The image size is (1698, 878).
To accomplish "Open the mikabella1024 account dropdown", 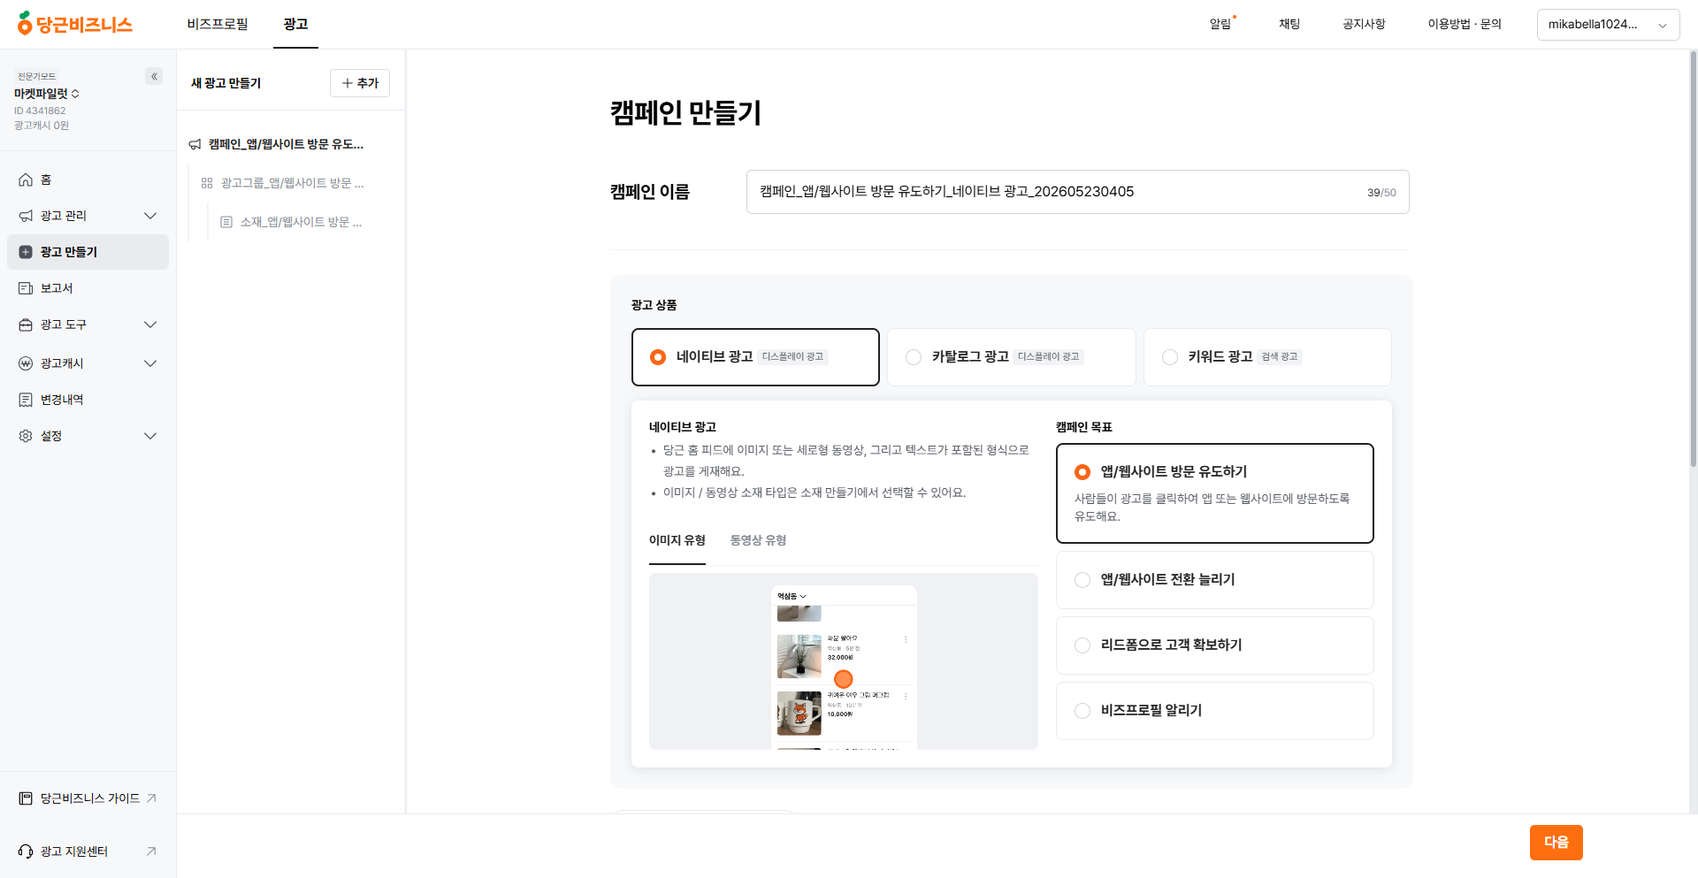I will click(1608, 25).
